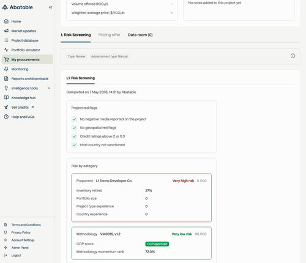Open Reports and downloads
Viewport: 306px width, 263px height.
pos(28,78)
